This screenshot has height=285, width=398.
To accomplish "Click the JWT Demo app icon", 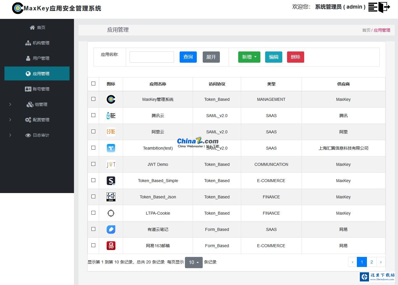I will [111, 164].
